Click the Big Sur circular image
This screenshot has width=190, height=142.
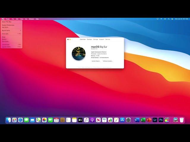[79, 54]
